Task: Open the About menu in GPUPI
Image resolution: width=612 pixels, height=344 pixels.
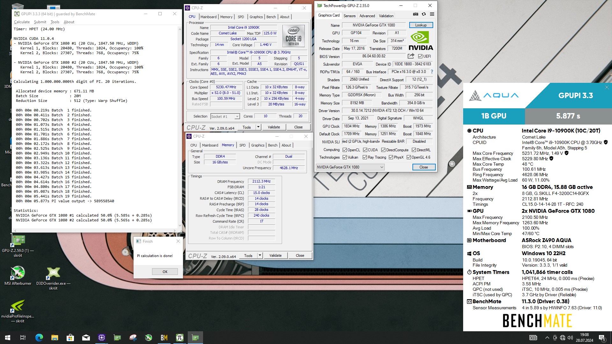Action: pyautogui.click(x=69, y=22)
